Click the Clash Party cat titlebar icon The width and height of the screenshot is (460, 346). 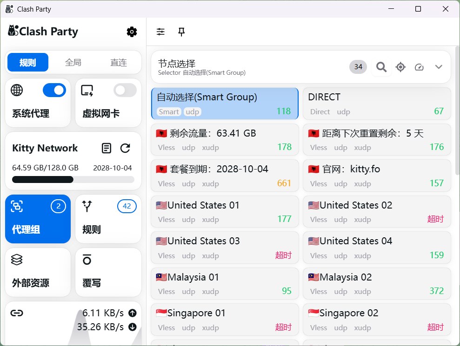tap(9, 9)
